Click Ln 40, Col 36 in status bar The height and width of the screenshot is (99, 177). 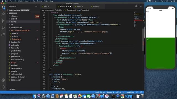(x=100, y=92)
